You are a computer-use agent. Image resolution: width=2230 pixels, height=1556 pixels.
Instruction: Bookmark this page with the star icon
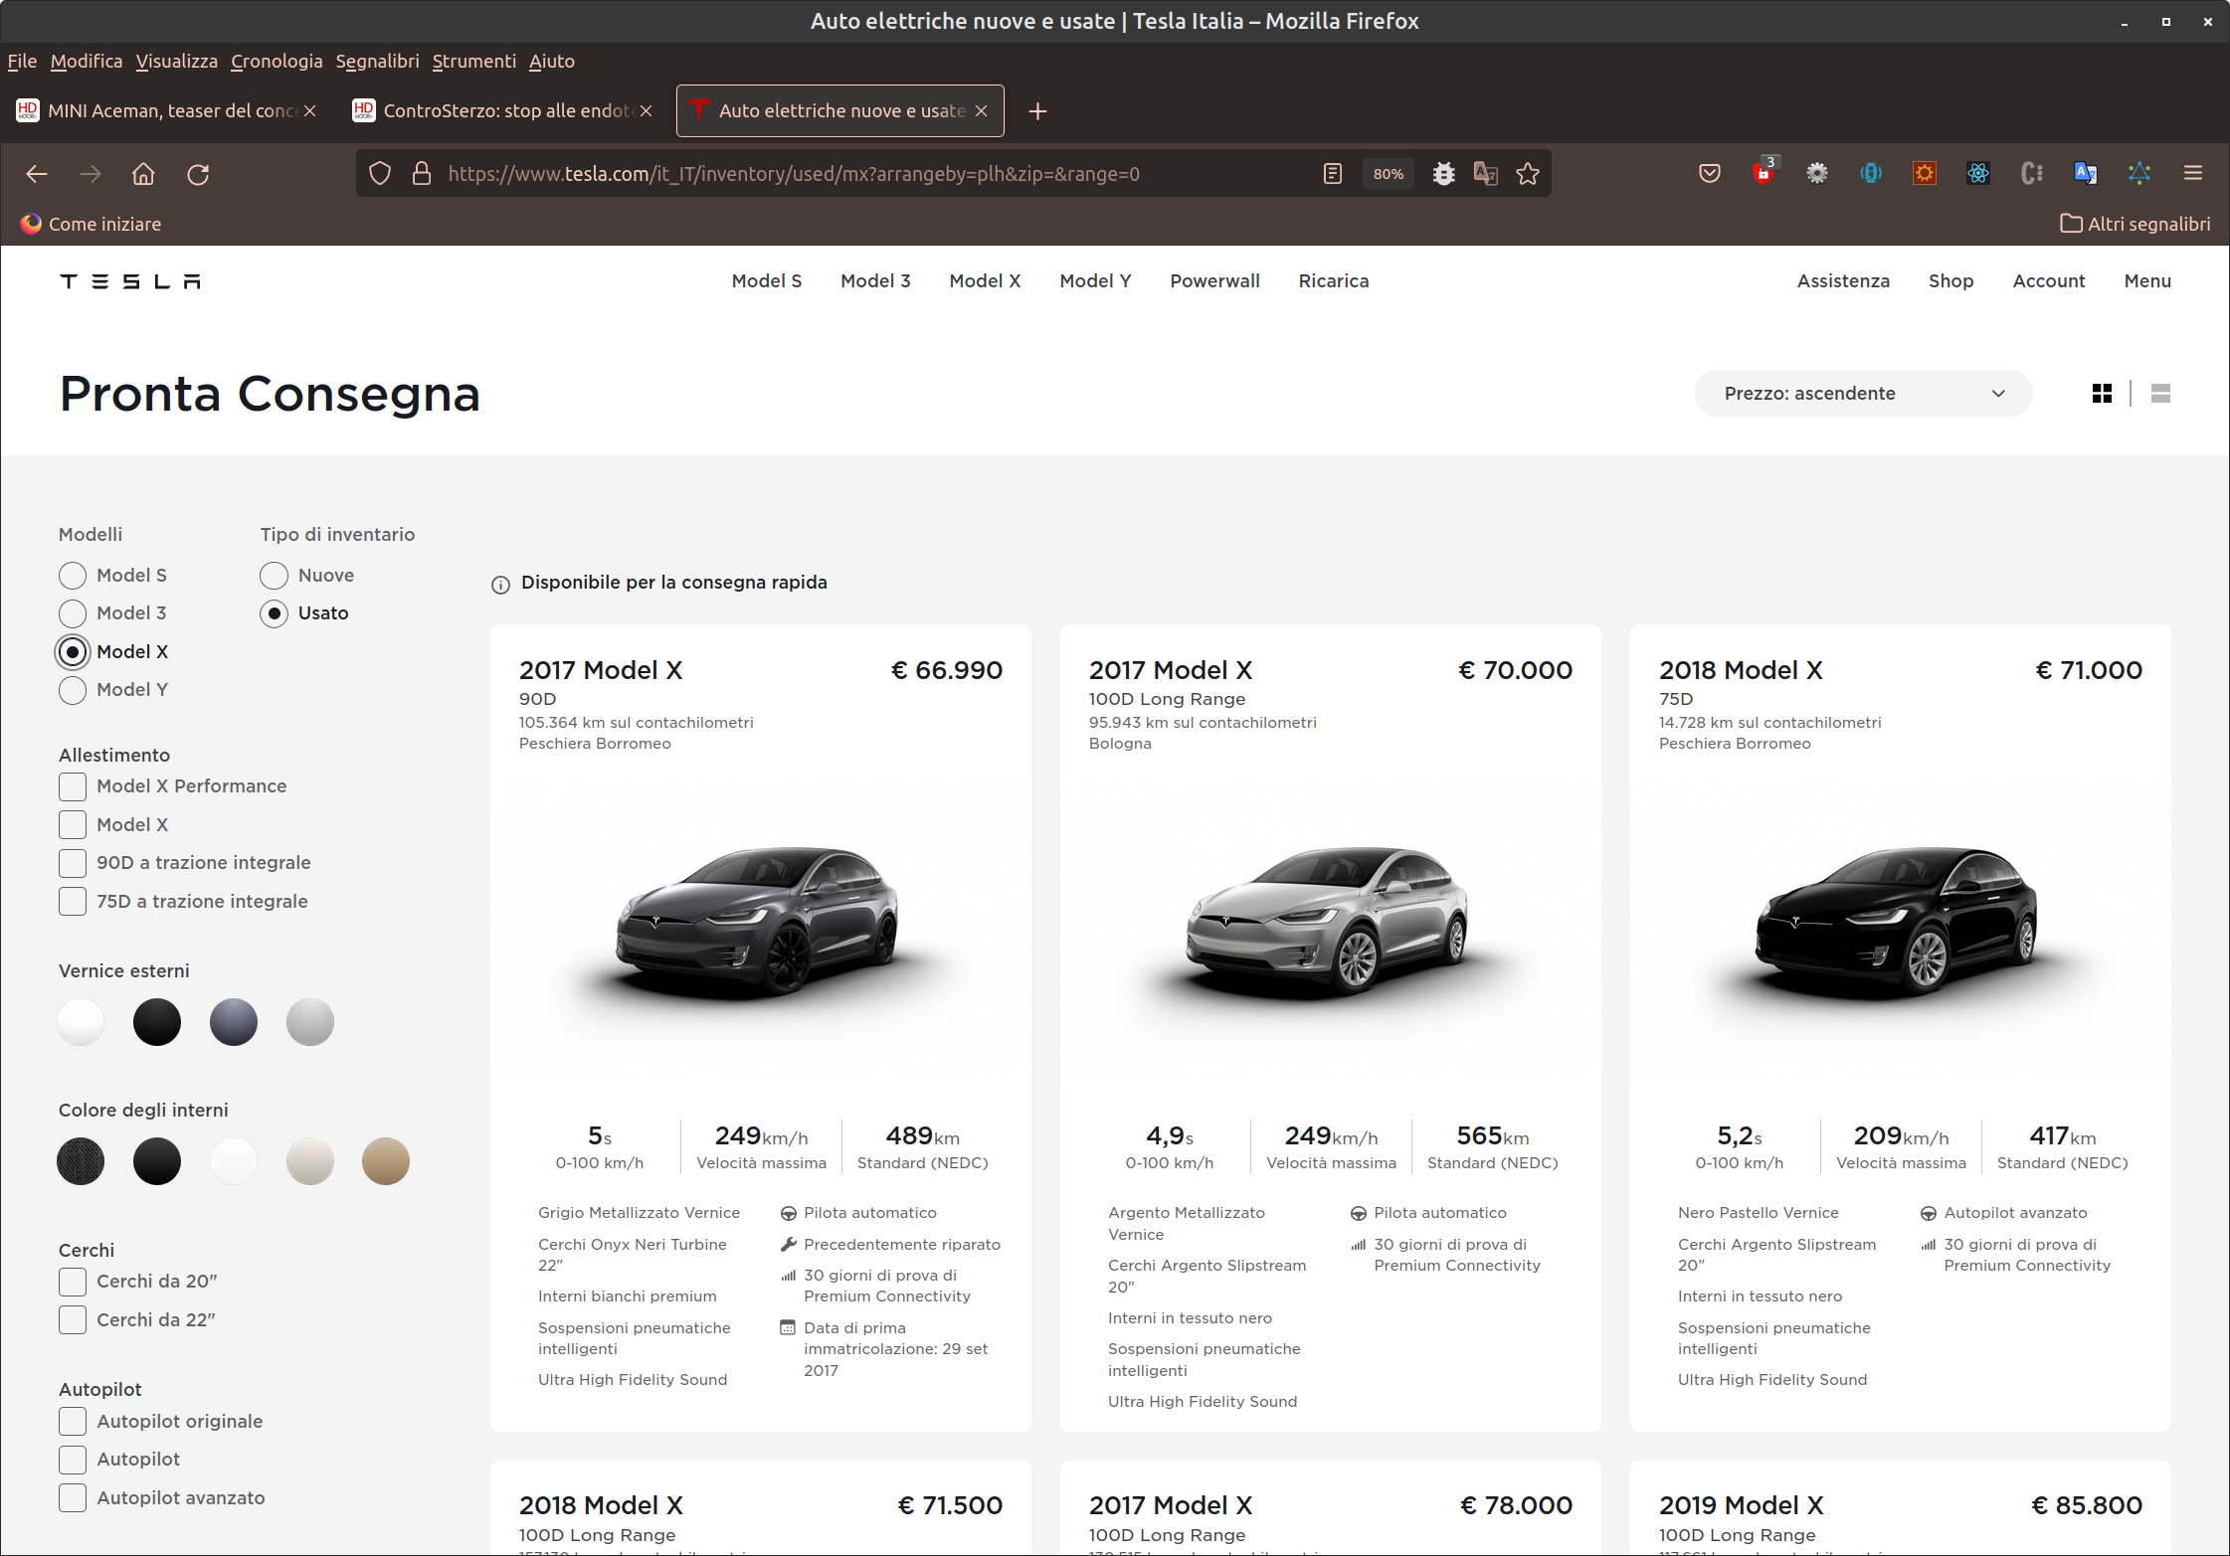[x=1528, y=174]
